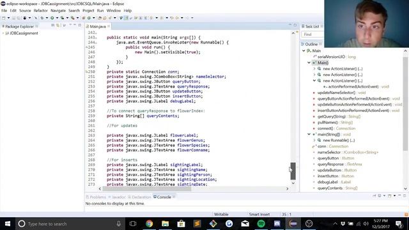Select the Main.java editor tab
This screenshot has height=230, width=409.
(98, 26)
